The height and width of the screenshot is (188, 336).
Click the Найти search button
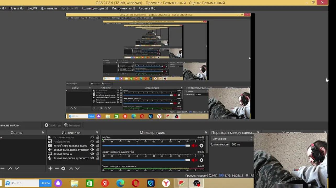click(45, 183)
